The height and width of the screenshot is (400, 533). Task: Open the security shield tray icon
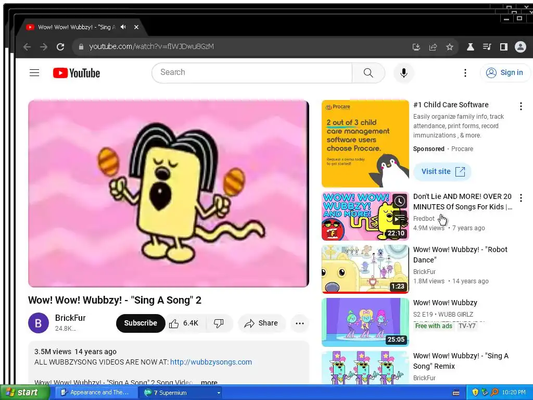(475, 393)
